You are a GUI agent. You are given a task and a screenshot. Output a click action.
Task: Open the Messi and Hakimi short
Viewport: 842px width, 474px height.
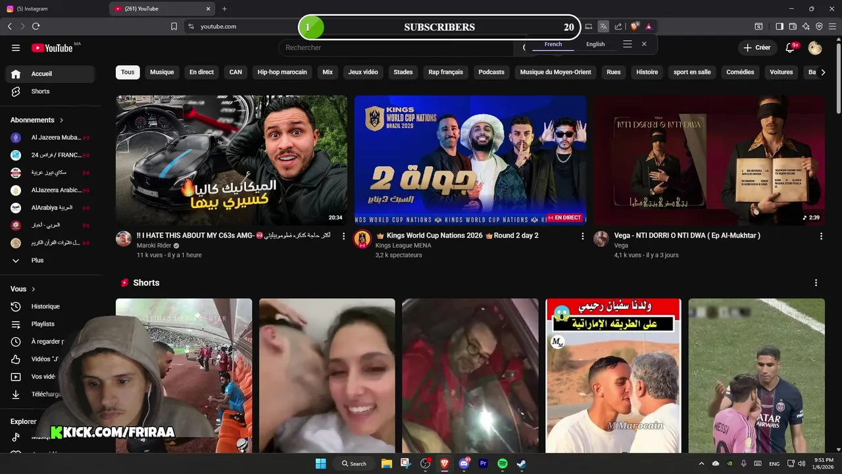(756, 376)
